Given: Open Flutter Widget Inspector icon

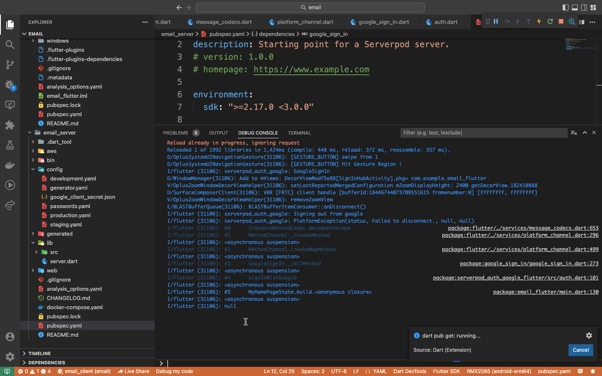Looking at the screenshot, I should point(572,21).
